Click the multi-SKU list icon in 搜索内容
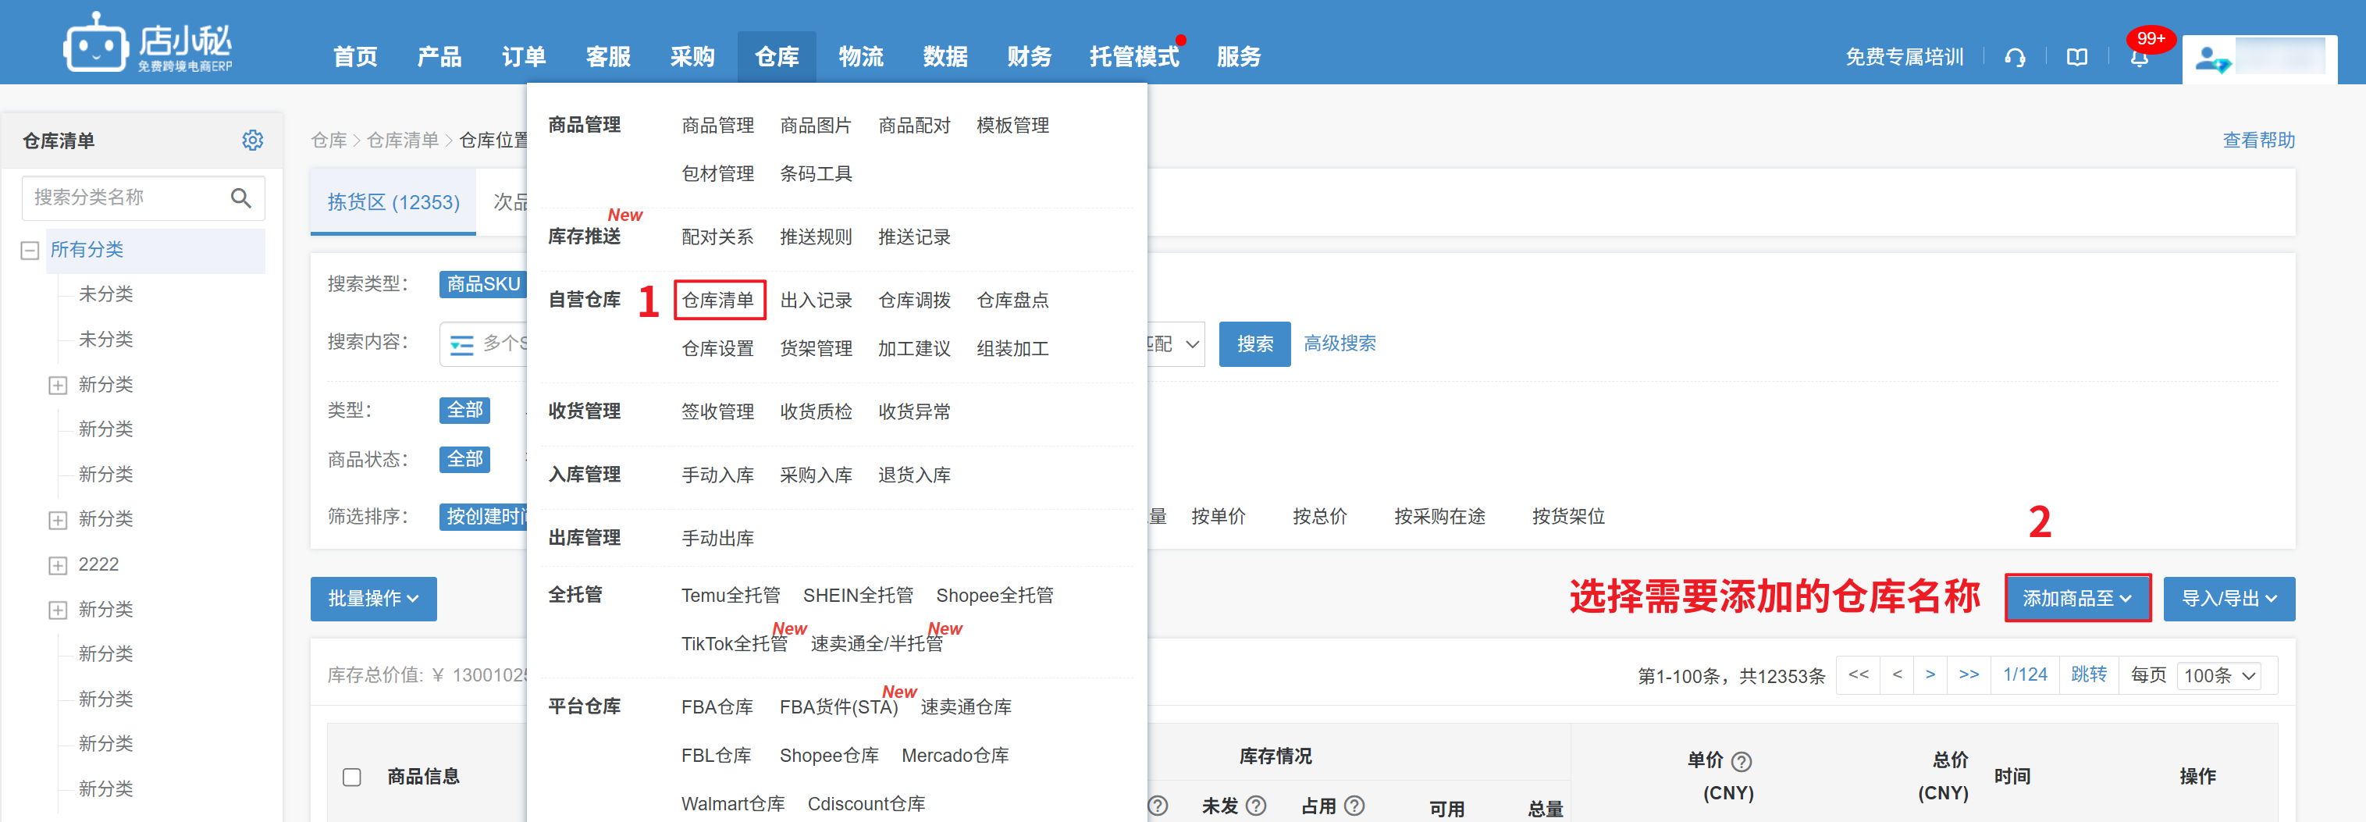Screen dimensions: 2366x822 coord(461,344)
